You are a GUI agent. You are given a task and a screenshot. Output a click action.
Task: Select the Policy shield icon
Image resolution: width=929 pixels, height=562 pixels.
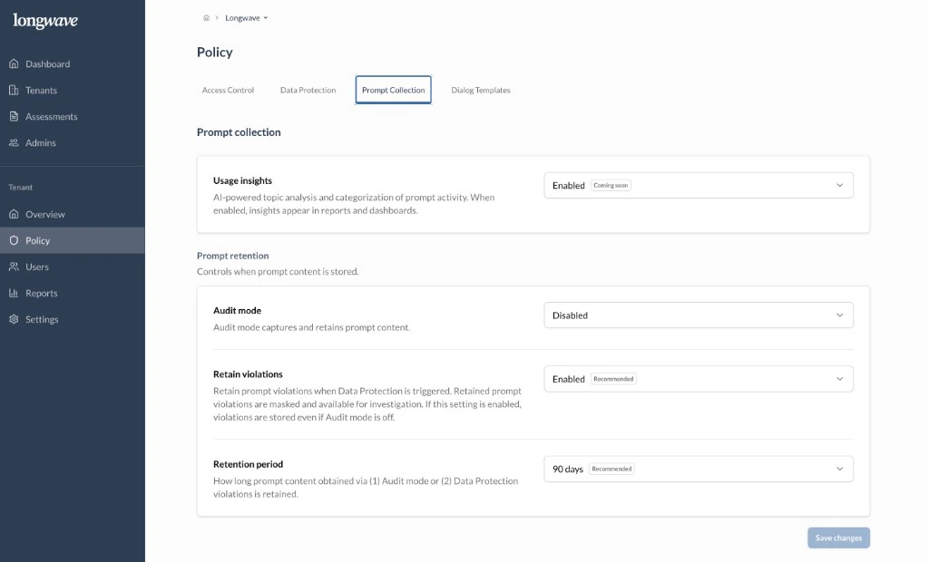[x=13, y=240]
